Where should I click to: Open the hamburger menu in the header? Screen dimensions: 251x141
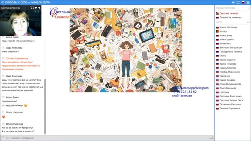248,2
